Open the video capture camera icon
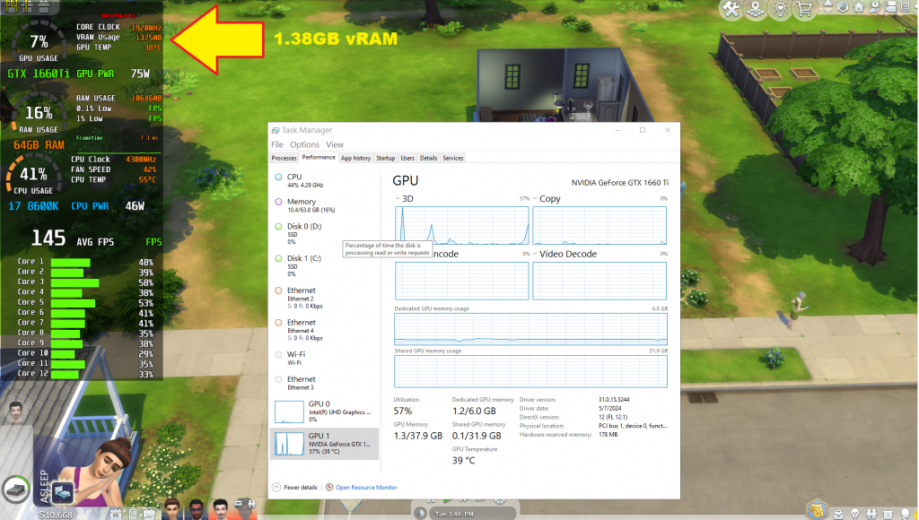This screenshot has width=919, height=520. (x=889, y=5)
